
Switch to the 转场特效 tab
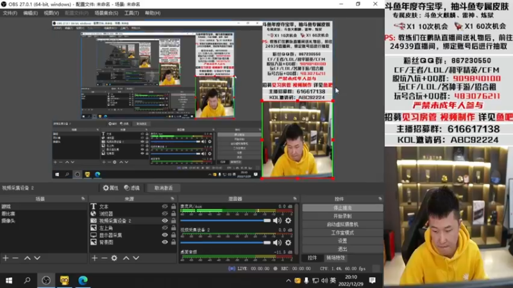click(x=335, y=258)
